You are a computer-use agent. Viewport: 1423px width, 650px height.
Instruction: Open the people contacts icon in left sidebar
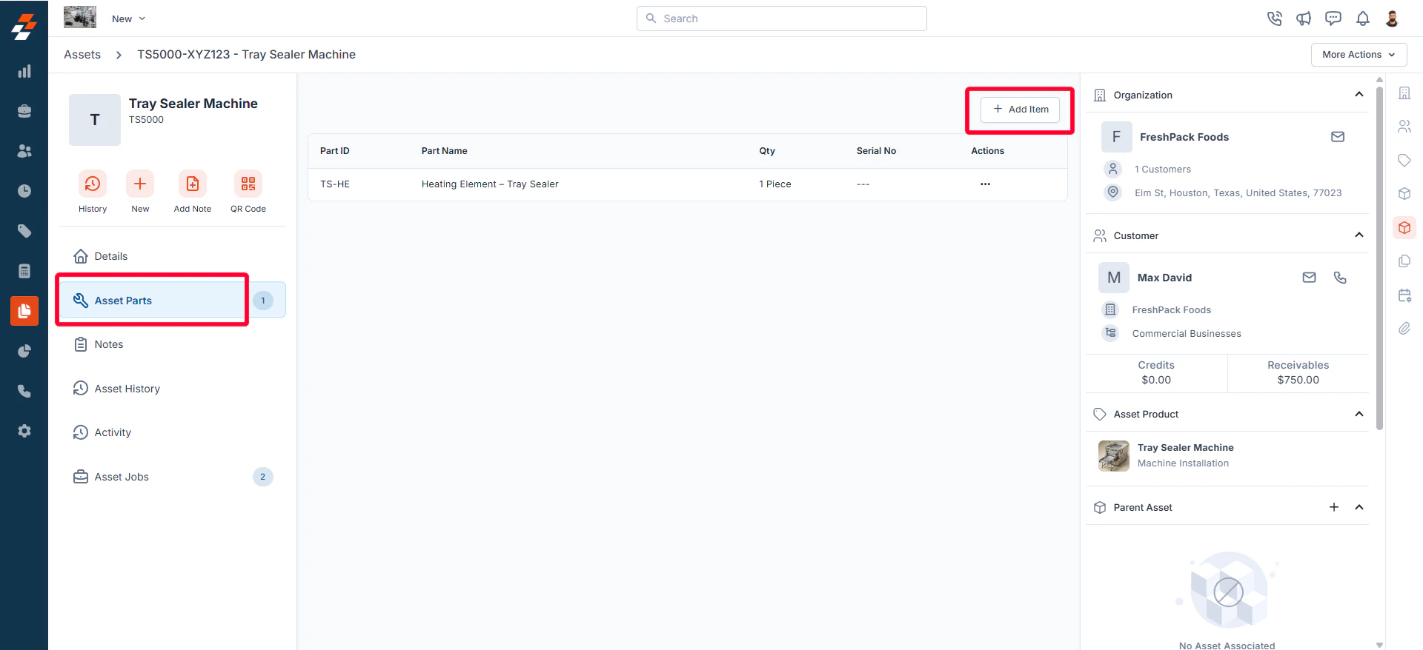[24, 151]
